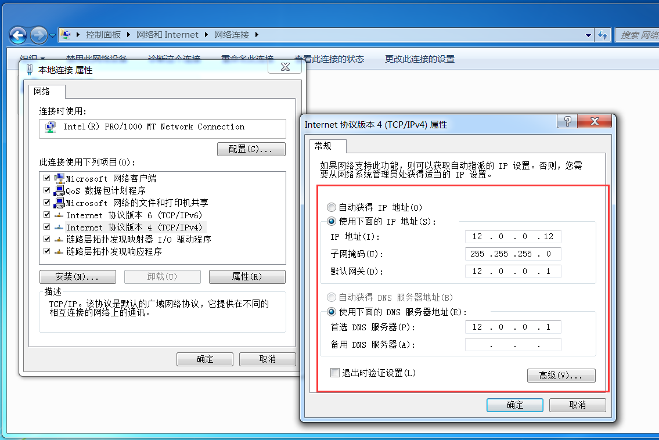
Task: Open the address bar history dropdown
Action: pos(588,35)
